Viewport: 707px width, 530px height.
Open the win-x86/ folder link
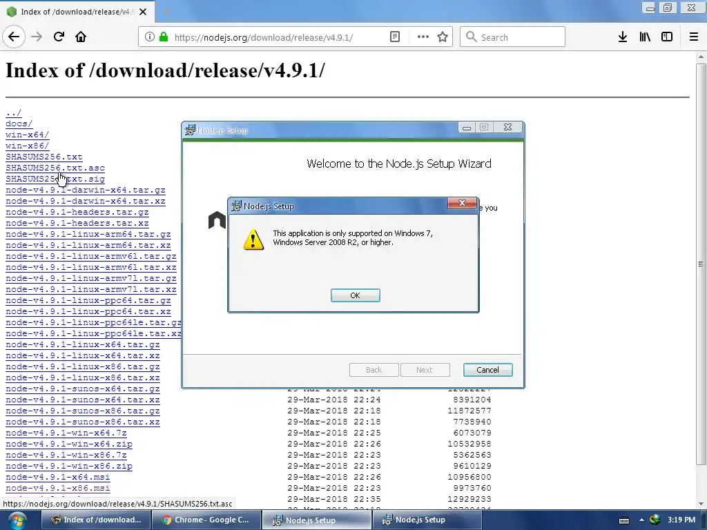(x=27, y=146)
